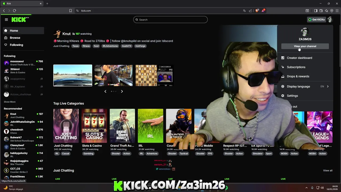The image size is (341, 192).
Task: Open the Brave Shields lion icon
Action: point(257,11)
